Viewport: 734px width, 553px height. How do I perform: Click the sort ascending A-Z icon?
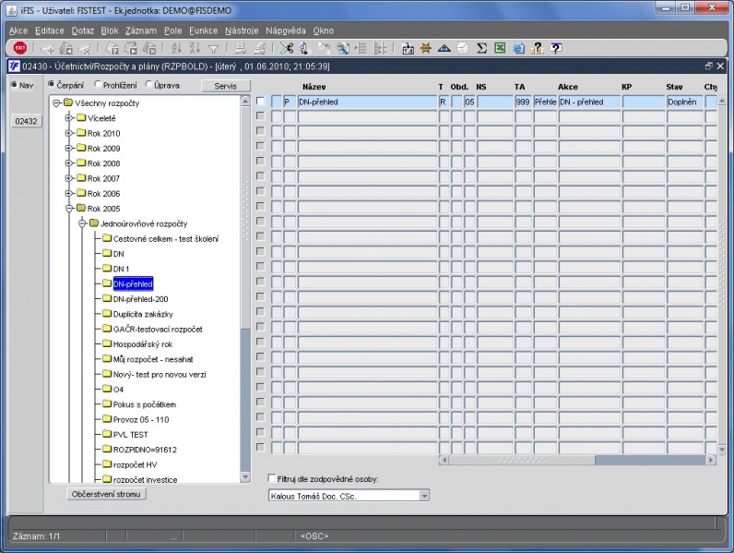176,48
